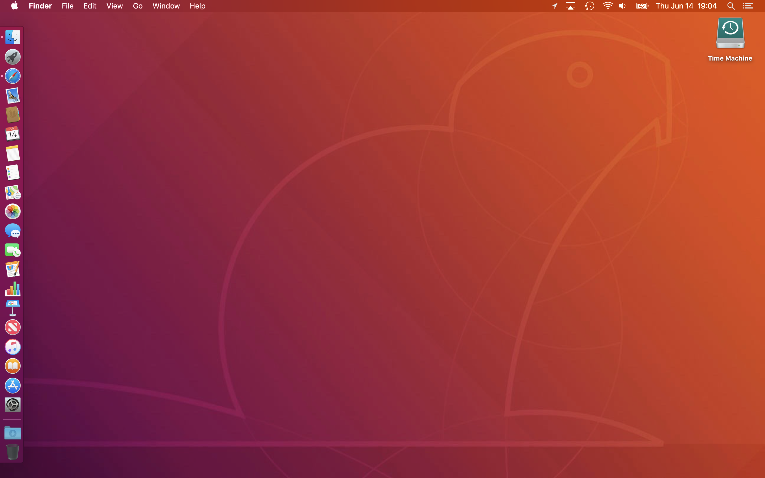Open iTunes music note icon
The image size is (765, 478).
coord(13,347)
